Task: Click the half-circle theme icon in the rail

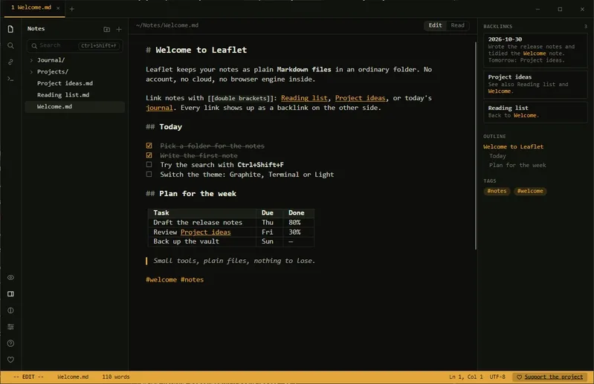Action: [10, 310]
